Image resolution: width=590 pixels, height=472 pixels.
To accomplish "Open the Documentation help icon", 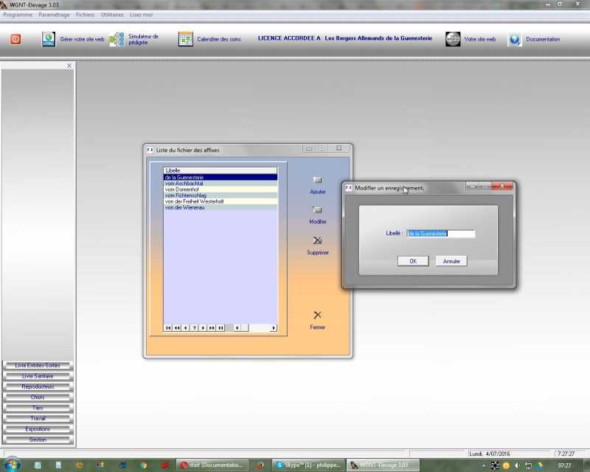I will click(x=515, y=39).
